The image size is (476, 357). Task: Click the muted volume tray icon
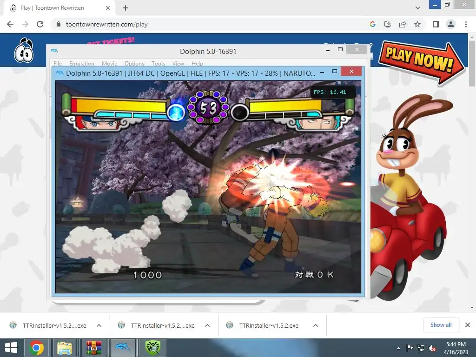(432, 348)
